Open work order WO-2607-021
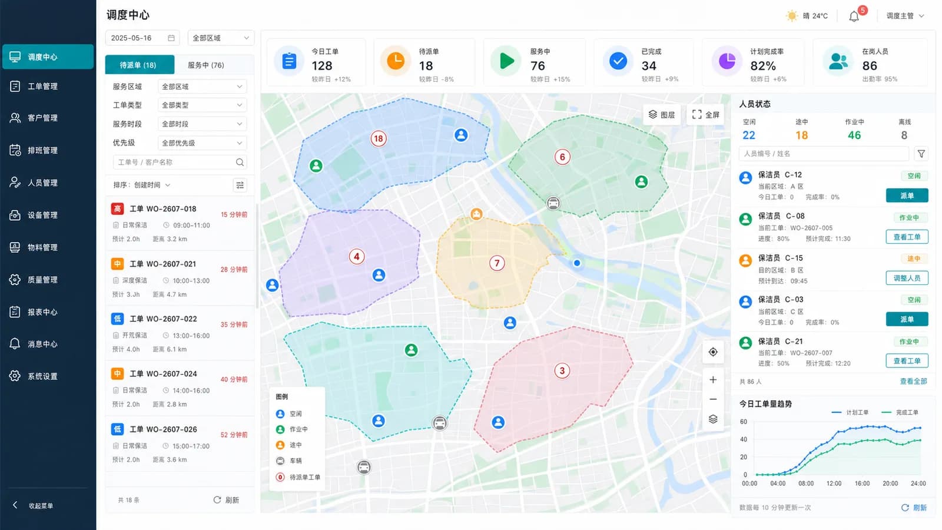The image size is (942, 530). tap(180, 279)
